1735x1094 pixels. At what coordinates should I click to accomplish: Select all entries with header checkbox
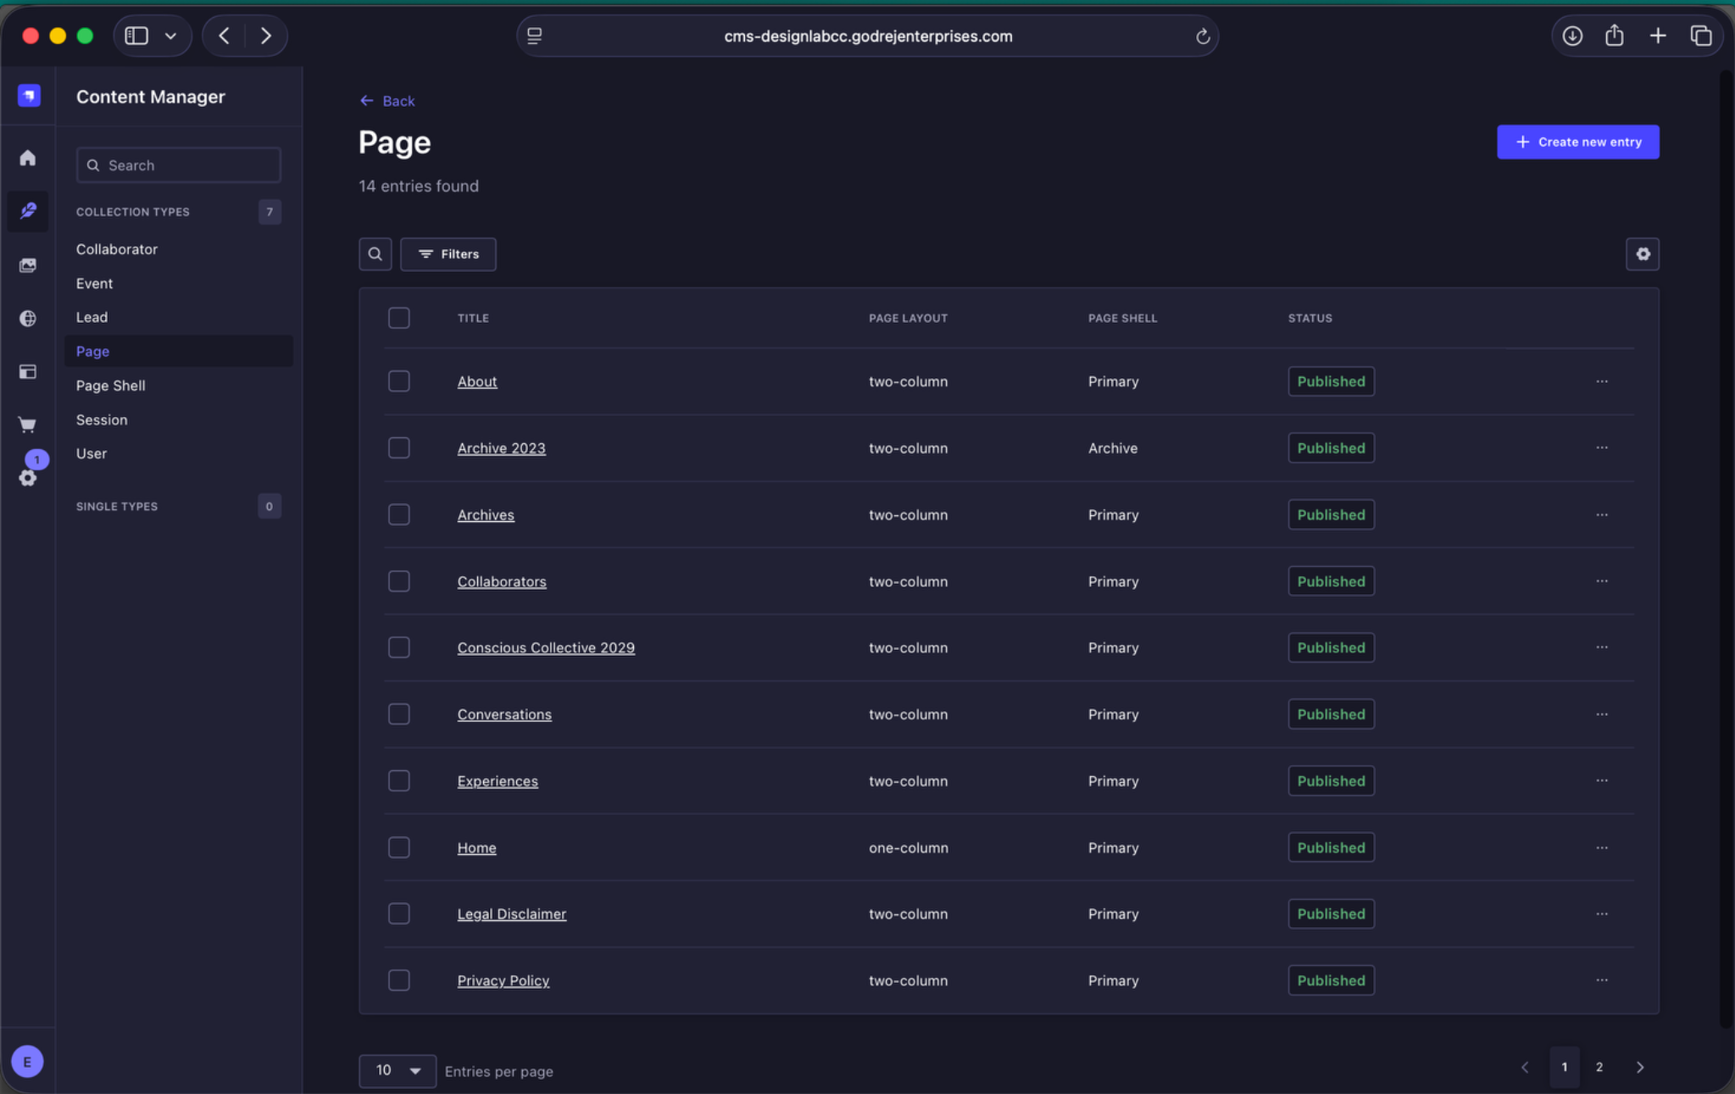tap(398, 318)
